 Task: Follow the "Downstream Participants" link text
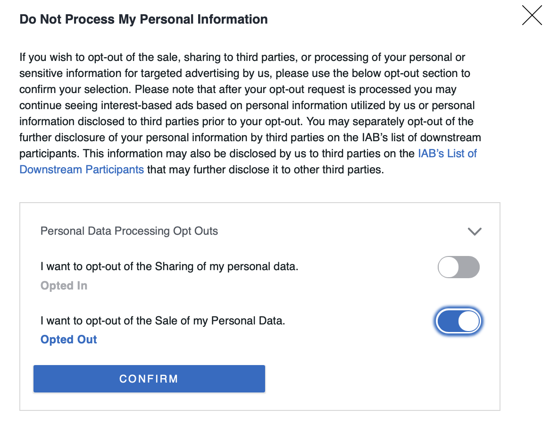(x=82, y=170)
